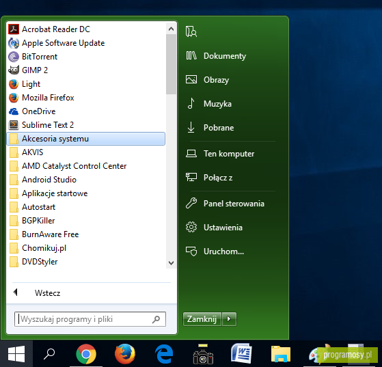Open Microsoft Edge from the taskbar

164,354
